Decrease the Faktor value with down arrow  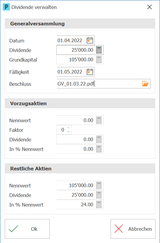tap(69, 132)
